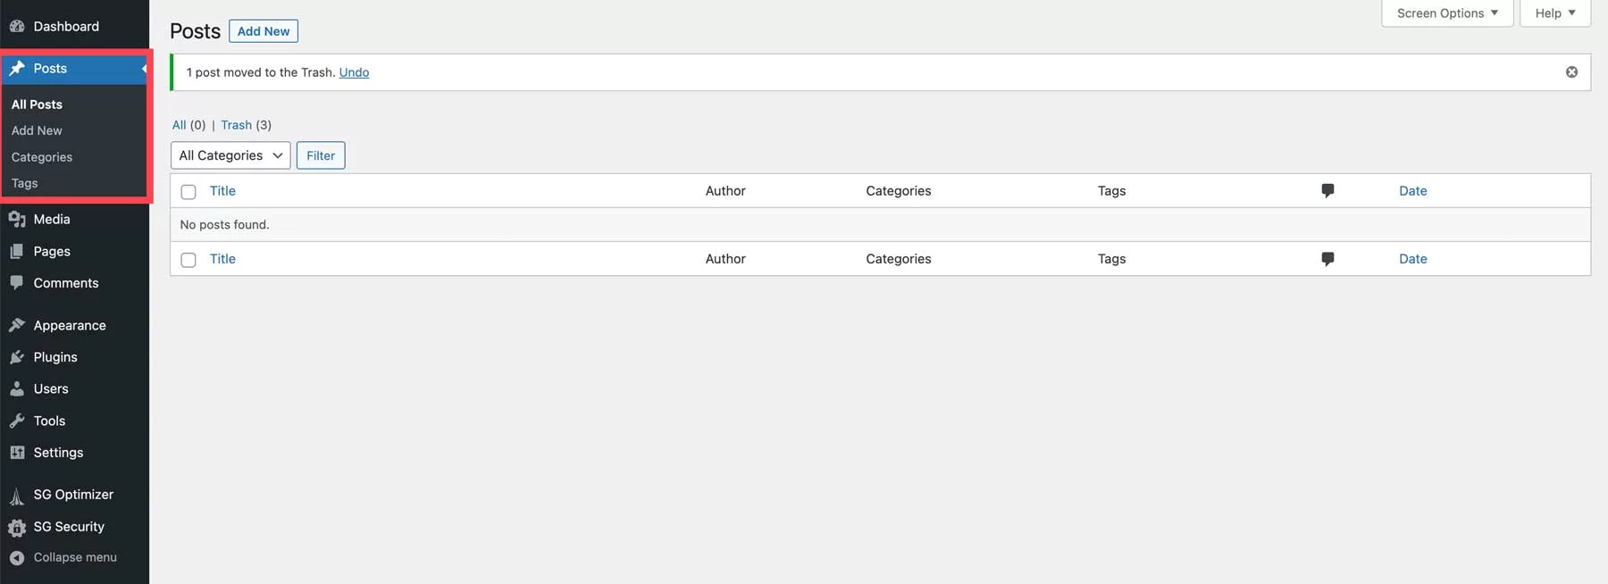Click the Dashboard gauge icon

(x=17, y=27)
